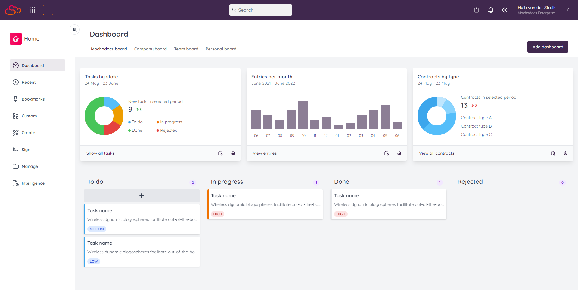Open Recent in the sidebar
The image size is (578, 290).
tap(37, 82)
